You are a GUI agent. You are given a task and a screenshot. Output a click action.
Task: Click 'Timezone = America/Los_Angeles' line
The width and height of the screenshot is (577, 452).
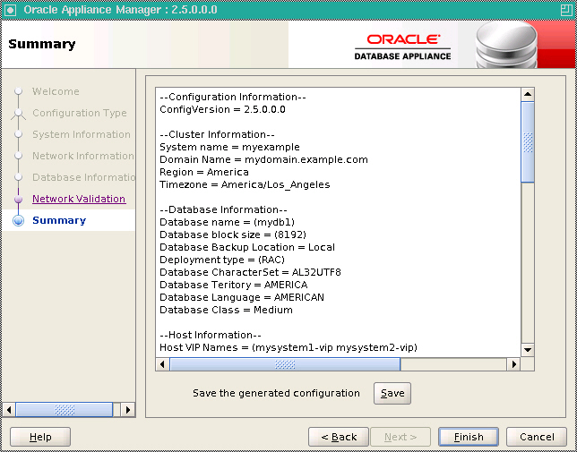click(245, 184)
